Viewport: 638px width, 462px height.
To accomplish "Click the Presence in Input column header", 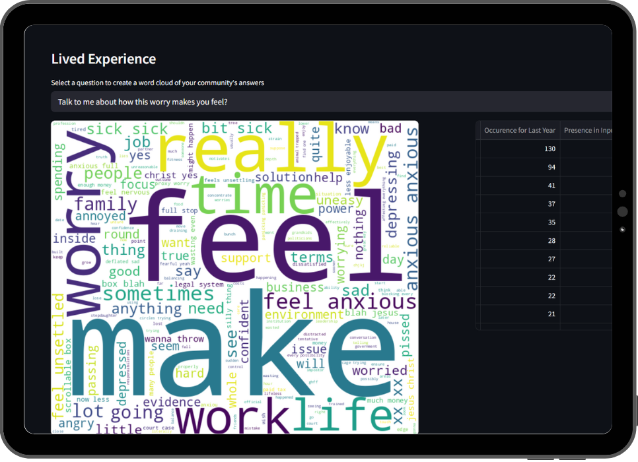I will click(x=586, y=131).
